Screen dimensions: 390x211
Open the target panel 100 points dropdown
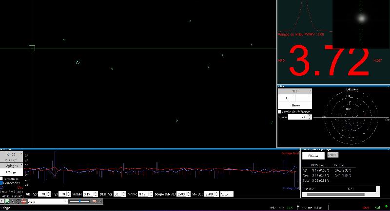pyautogui.click(x=295, y=91)
